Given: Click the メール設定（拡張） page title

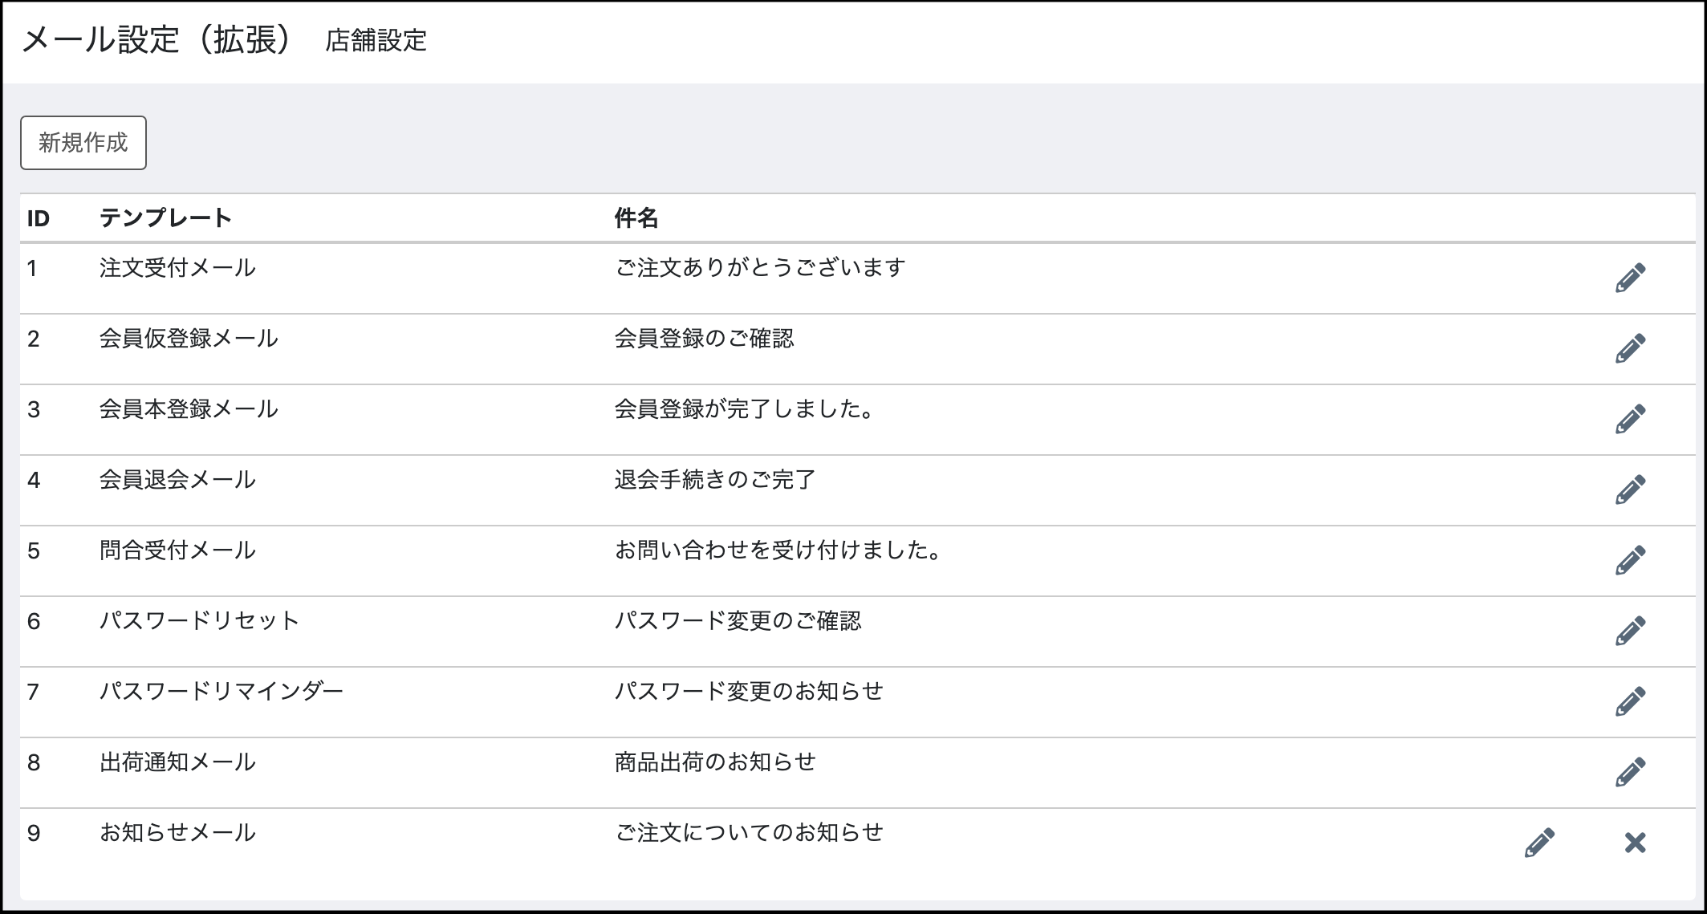Looking at the screenshot, I should [159, 39].
